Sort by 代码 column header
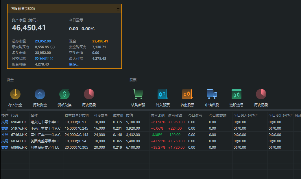Viewport: 301px width, 179px height. [x=14, y=115]
